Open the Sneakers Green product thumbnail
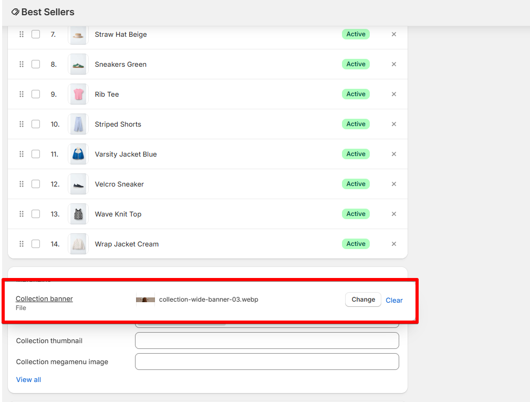530x402 pixels. click(78, 64)
